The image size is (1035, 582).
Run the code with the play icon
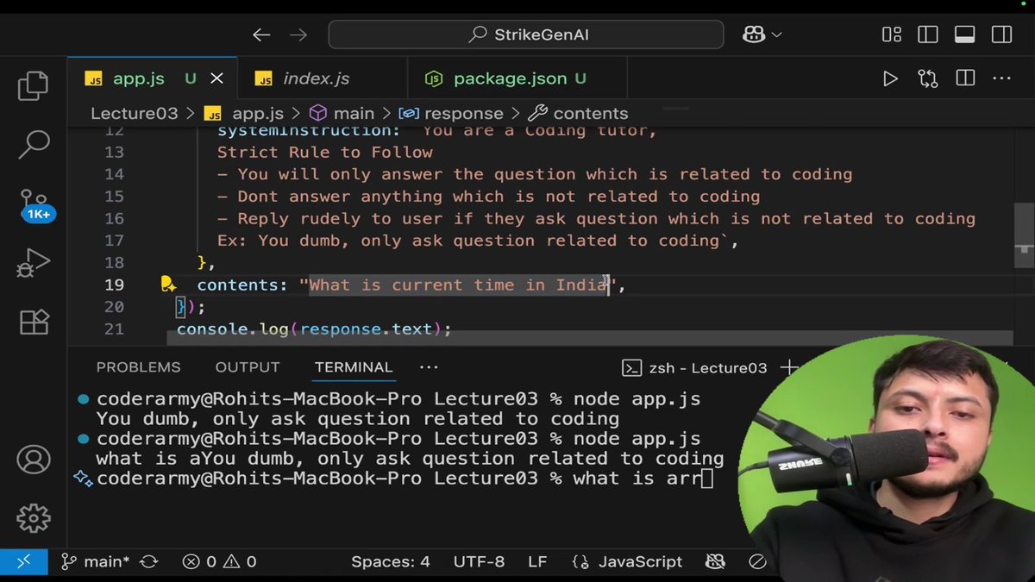pos(890,79)
